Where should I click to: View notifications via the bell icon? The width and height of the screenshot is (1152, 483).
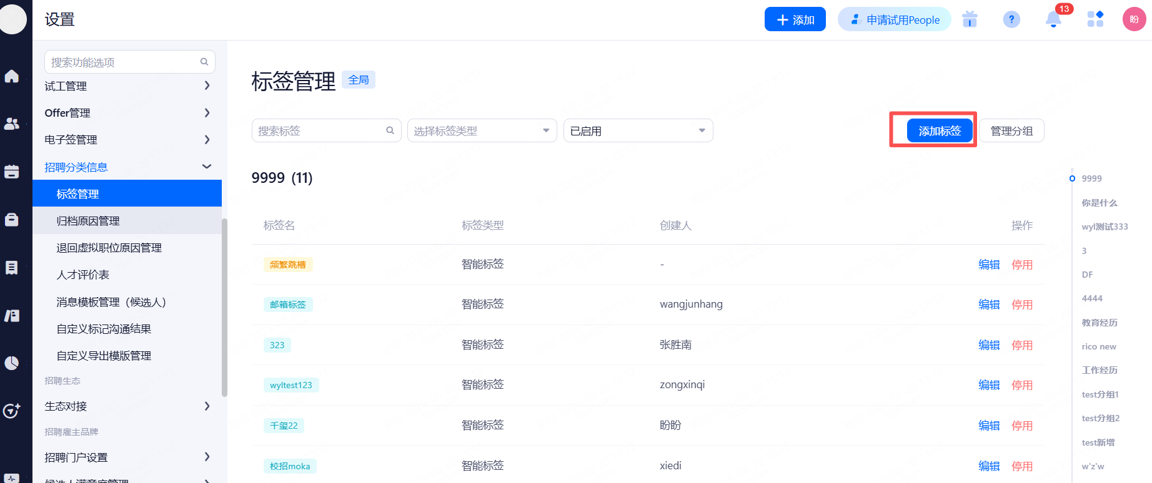[1053, 19]
